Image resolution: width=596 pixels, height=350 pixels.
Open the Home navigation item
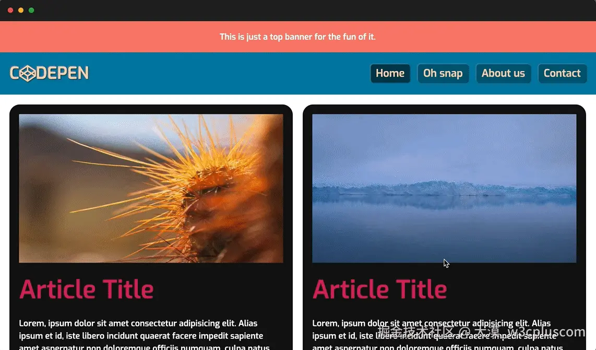click(x=390, y=73)
